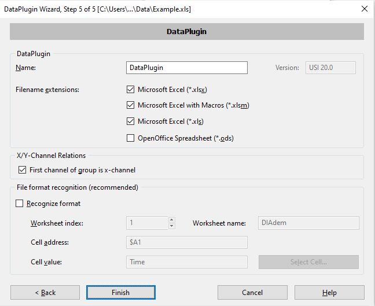Viewport: 375px width, 306px height.
Task: Cancel the DataPlugin wizard
Action: coord(252,293)
